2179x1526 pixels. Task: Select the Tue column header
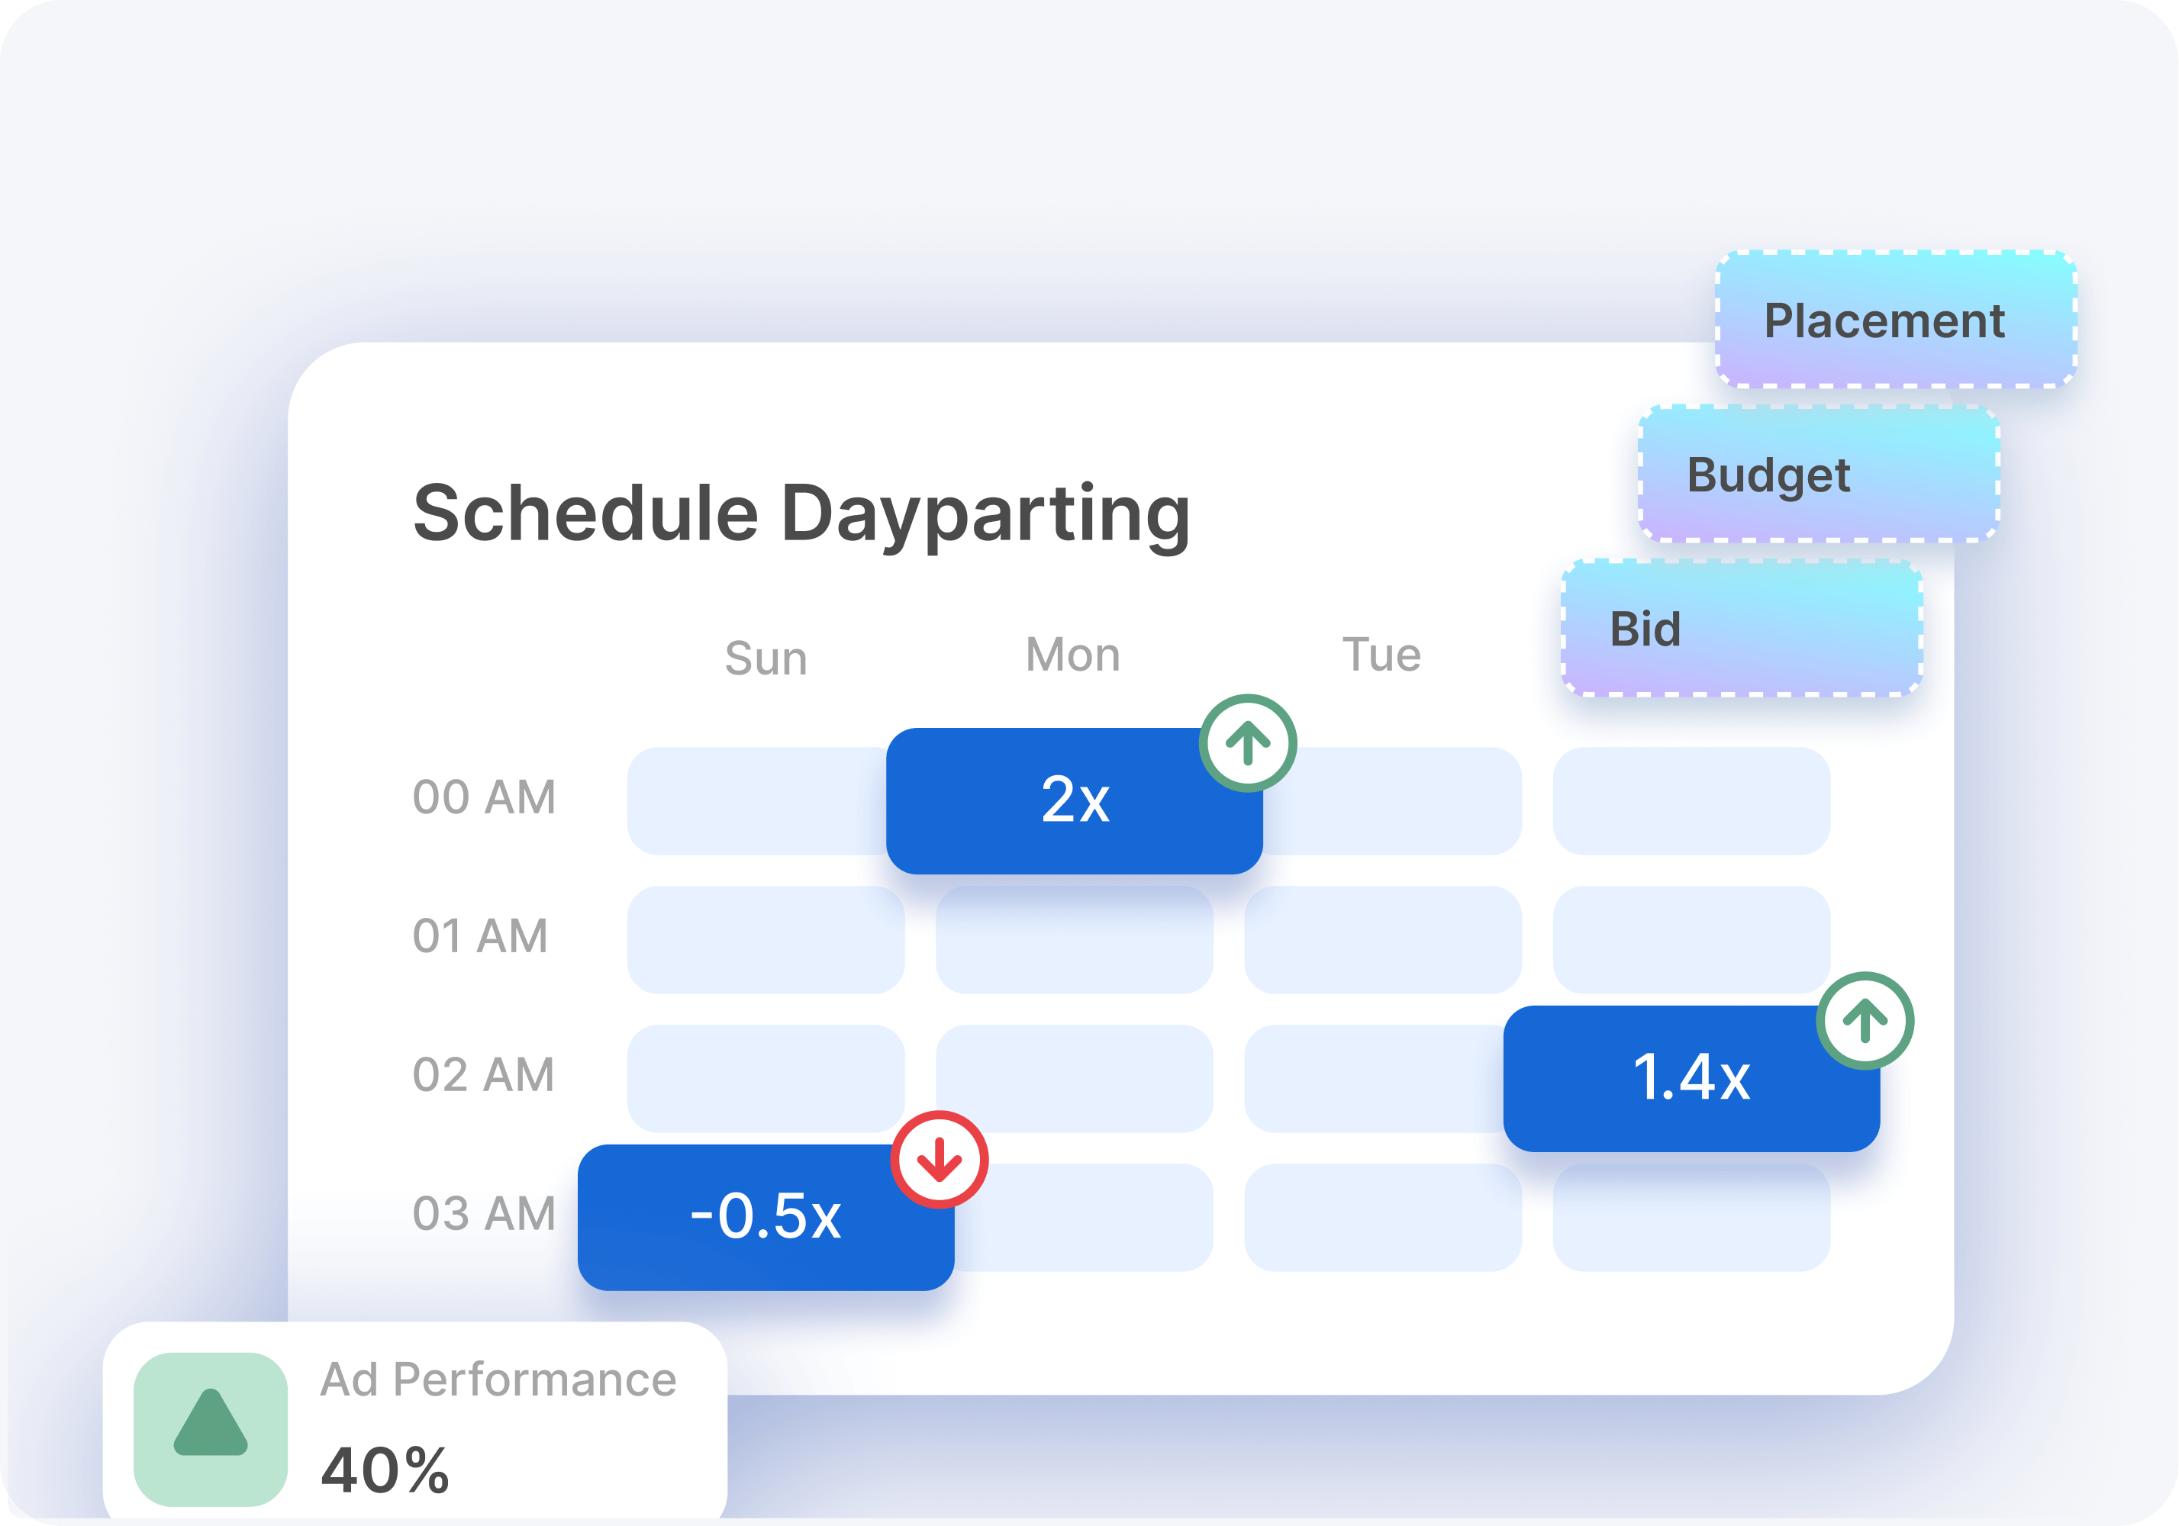pyautogui.click(x=1381, y=655)
